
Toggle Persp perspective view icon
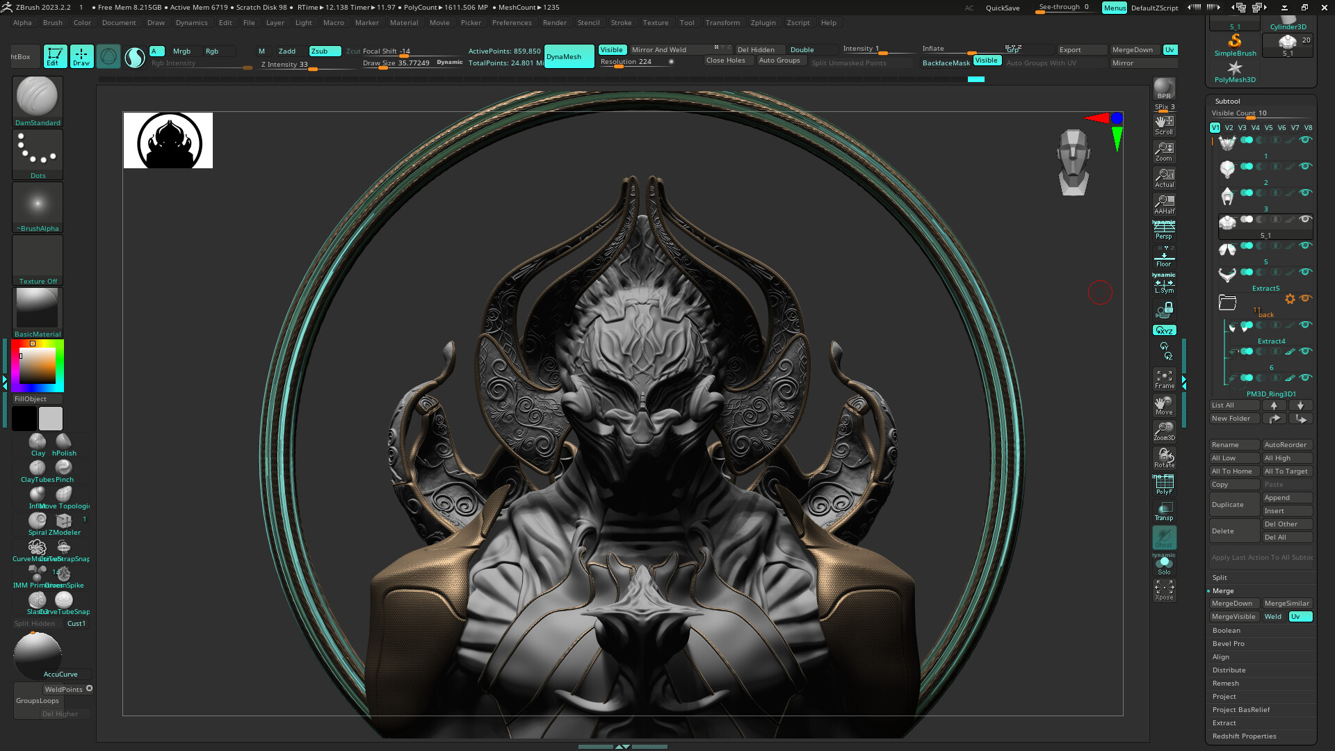(x=1164, y=229)
